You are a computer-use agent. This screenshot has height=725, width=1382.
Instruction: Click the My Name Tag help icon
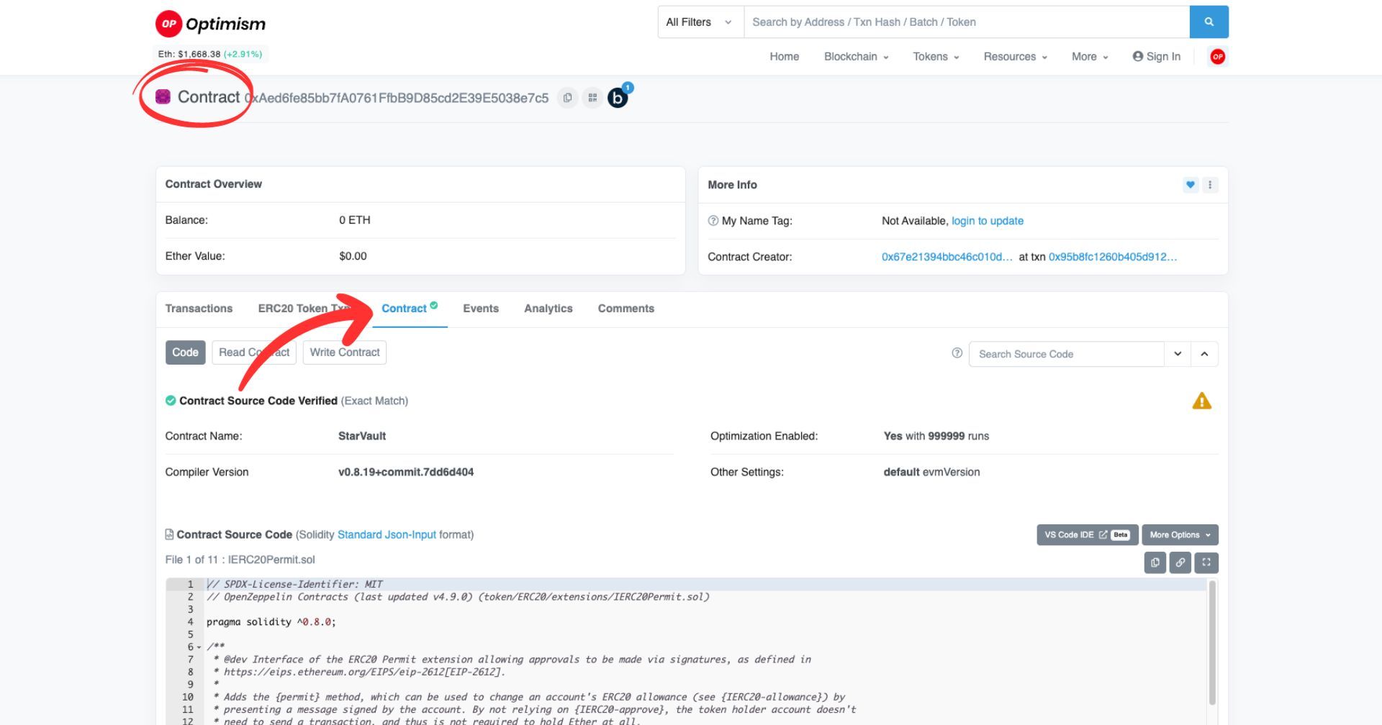(713, 221)
